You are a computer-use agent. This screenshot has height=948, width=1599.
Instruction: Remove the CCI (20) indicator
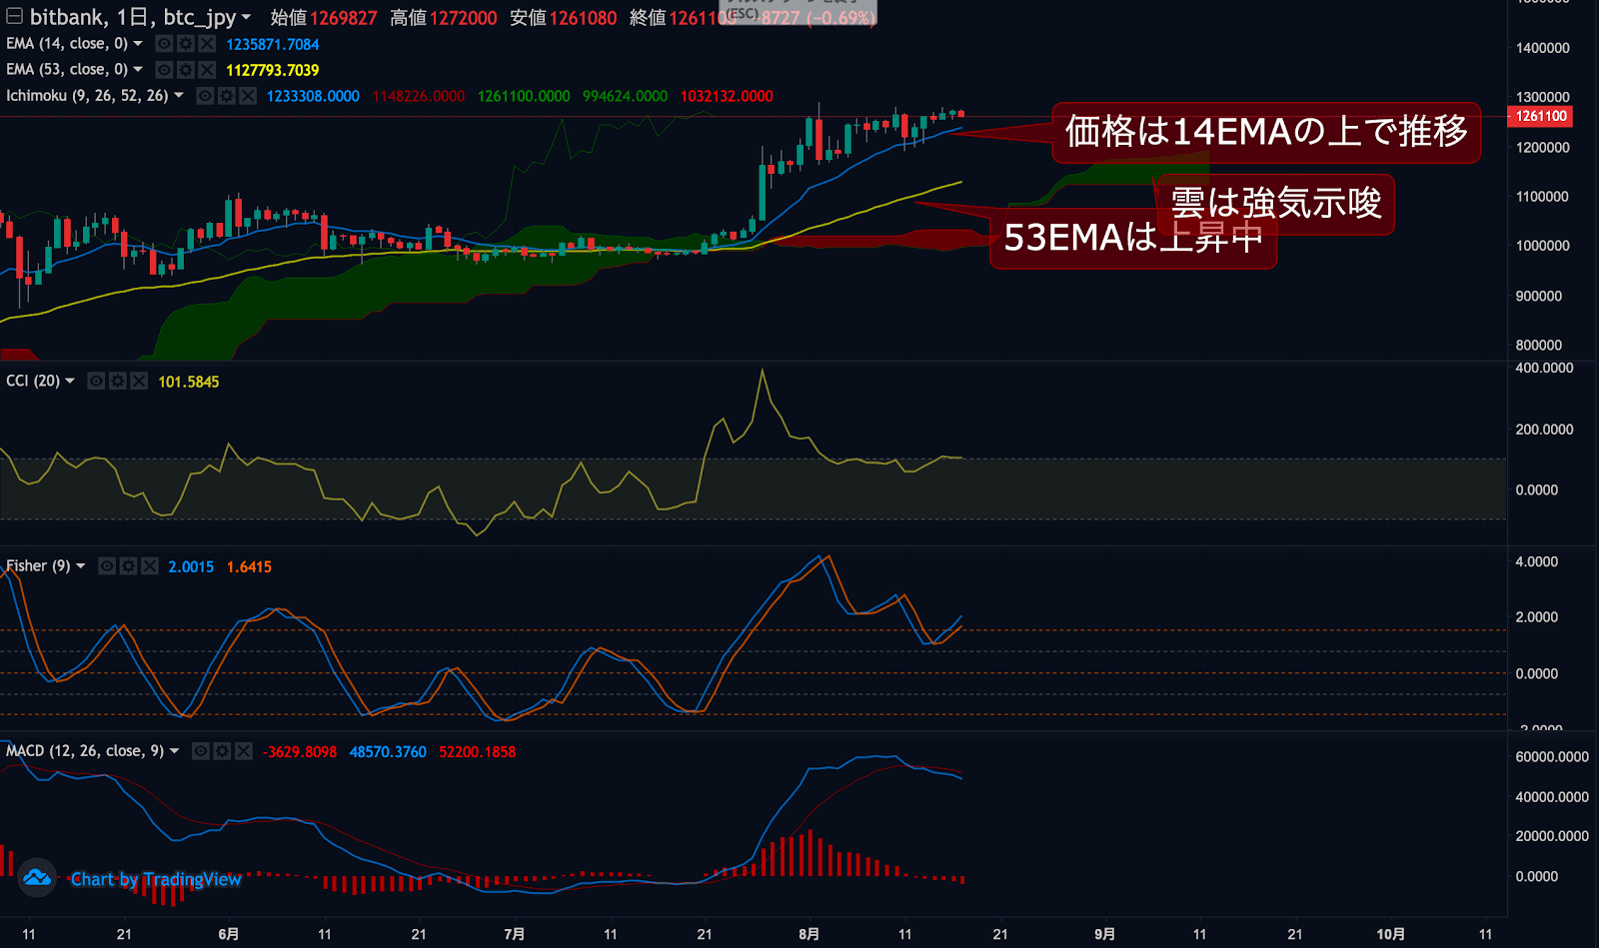(x=139, y=382)
